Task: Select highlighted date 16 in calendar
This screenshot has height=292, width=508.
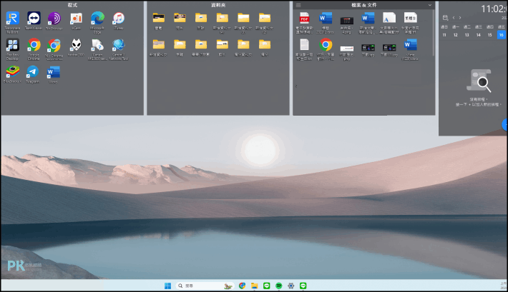Action: click(x=501, y=35)
